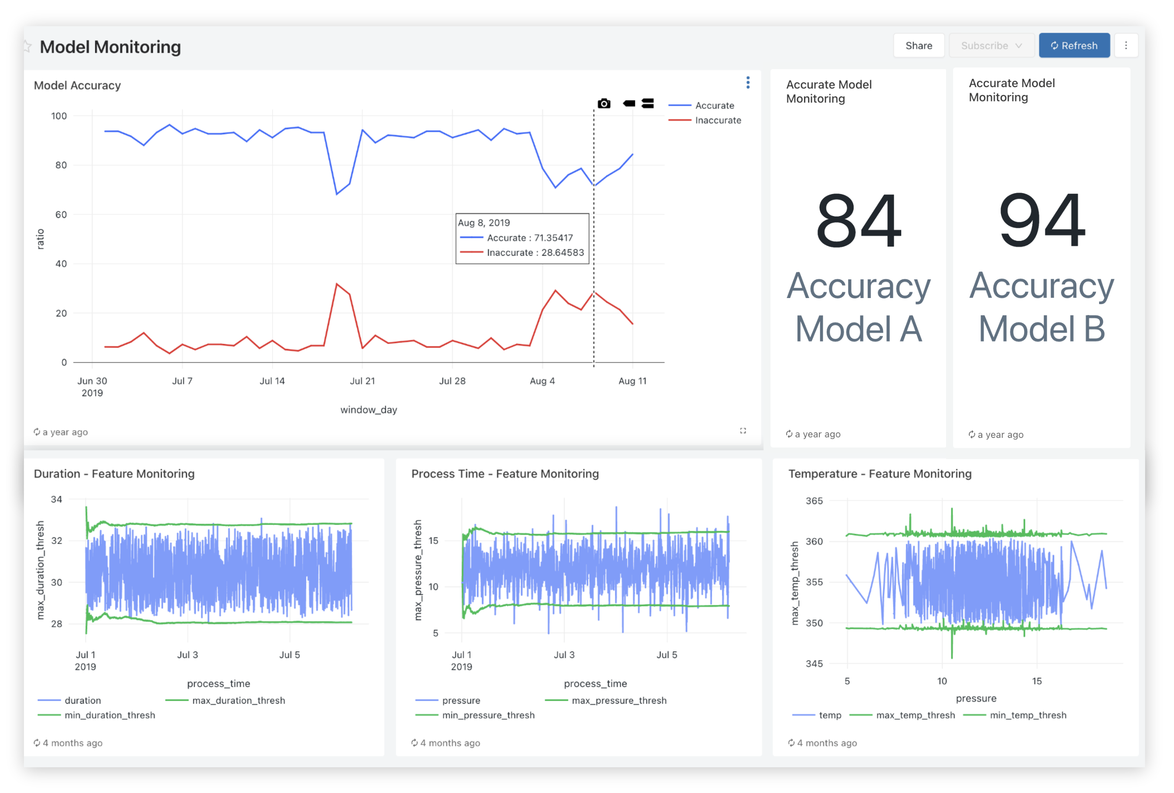
Task: Click refresh timestamp icon under Duration chart
Action: point(37,742)
